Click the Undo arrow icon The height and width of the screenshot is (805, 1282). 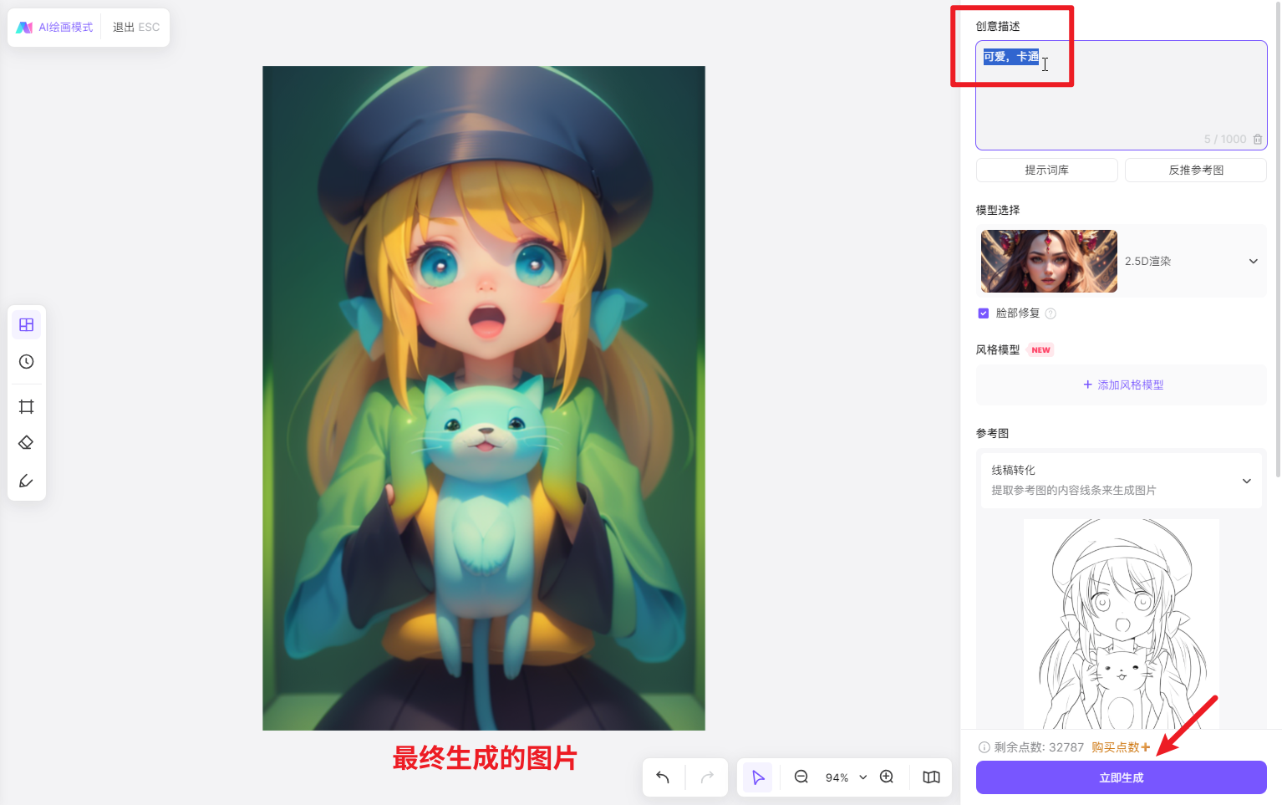(663, 777)
